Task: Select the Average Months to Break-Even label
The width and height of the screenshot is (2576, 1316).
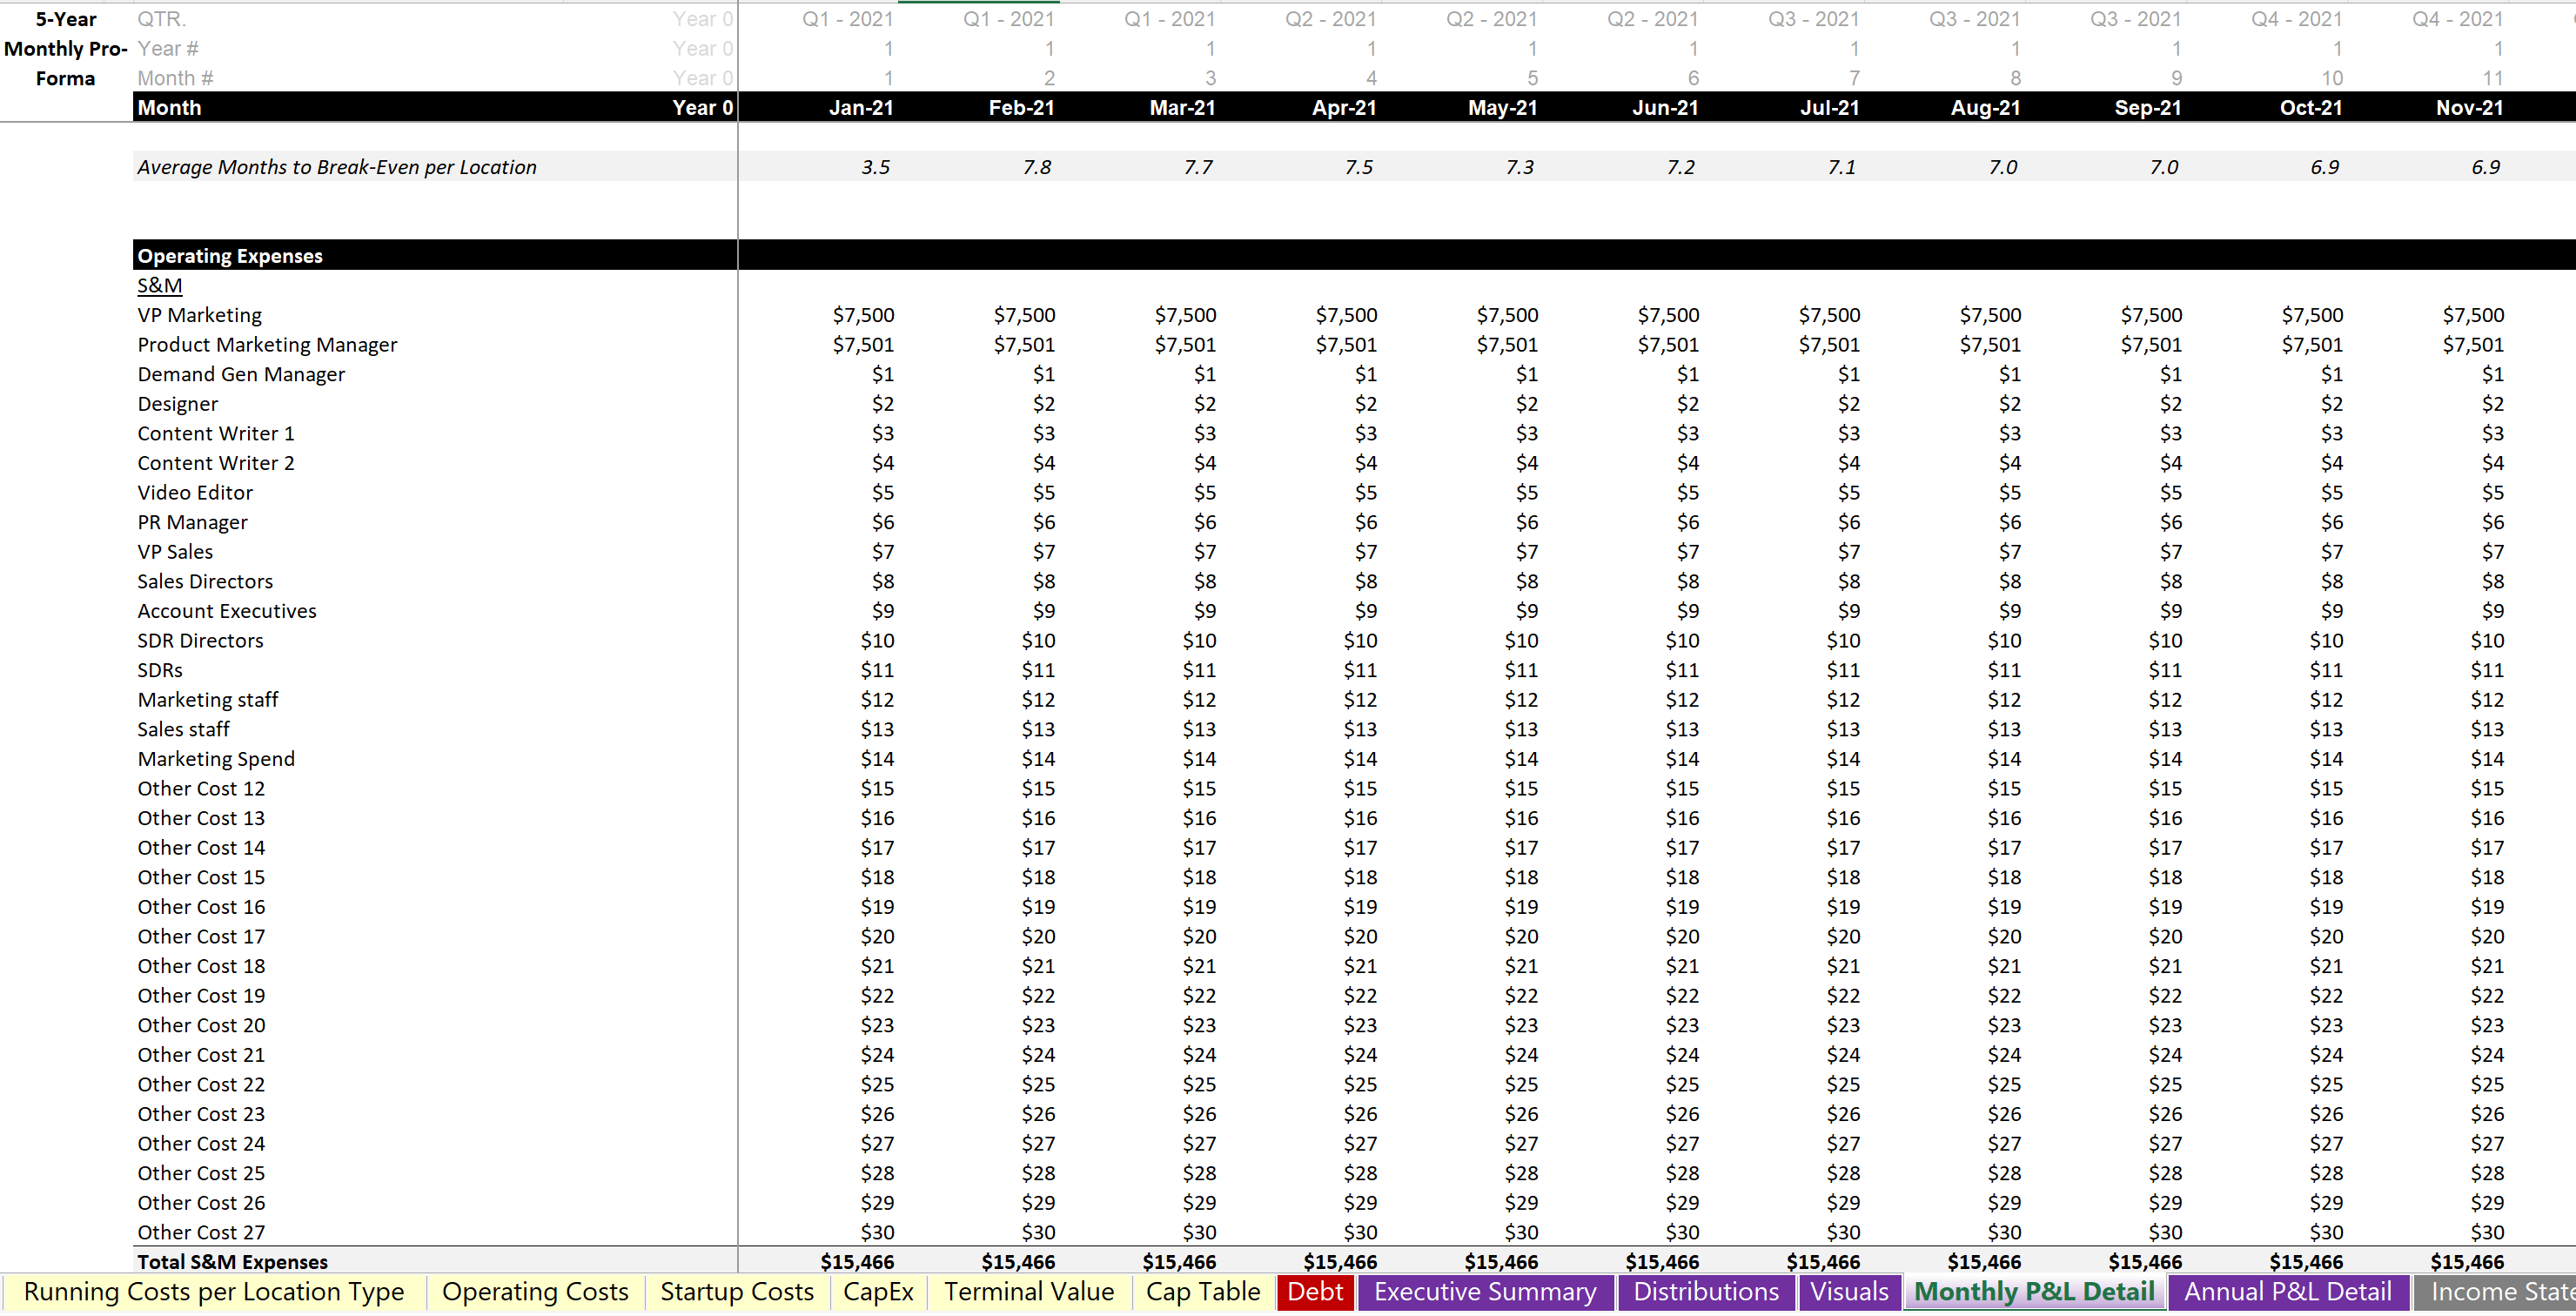Action: click(x=337, y=167)
